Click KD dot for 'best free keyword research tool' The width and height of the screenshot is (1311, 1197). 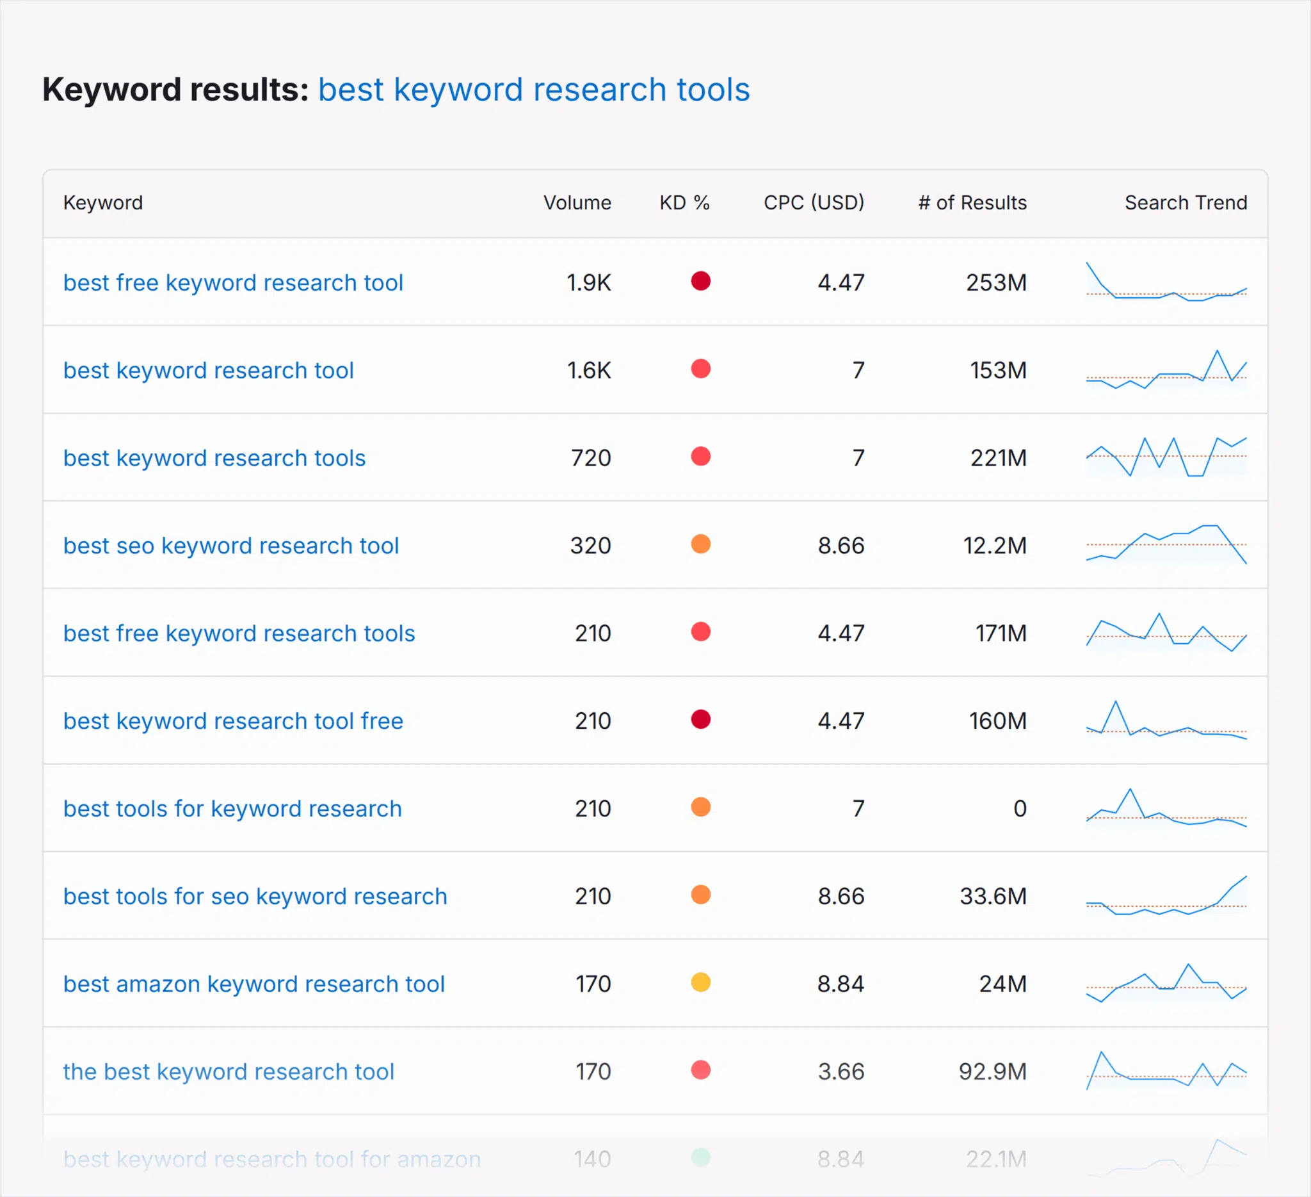700,282
